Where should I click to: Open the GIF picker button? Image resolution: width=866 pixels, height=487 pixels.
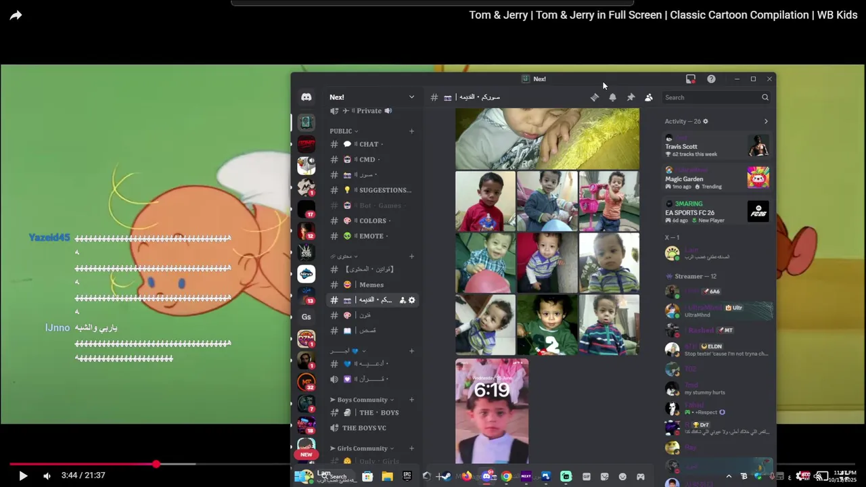pos(587,476)
